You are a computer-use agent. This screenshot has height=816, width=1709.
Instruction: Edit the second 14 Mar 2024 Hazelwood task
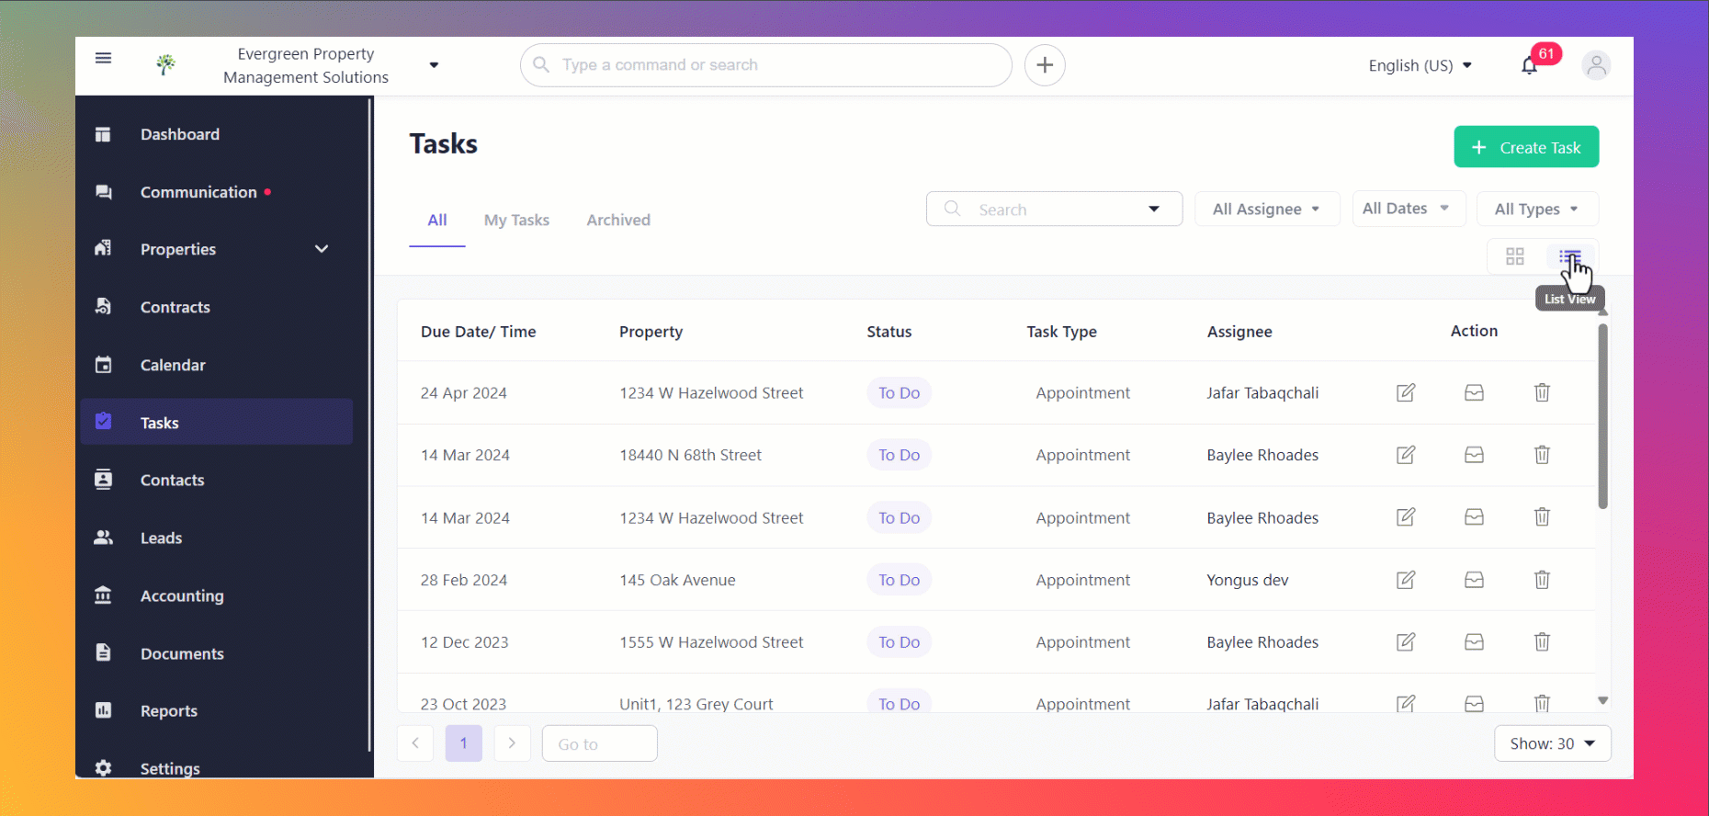pyautogui.click(x=1406, y=517)
